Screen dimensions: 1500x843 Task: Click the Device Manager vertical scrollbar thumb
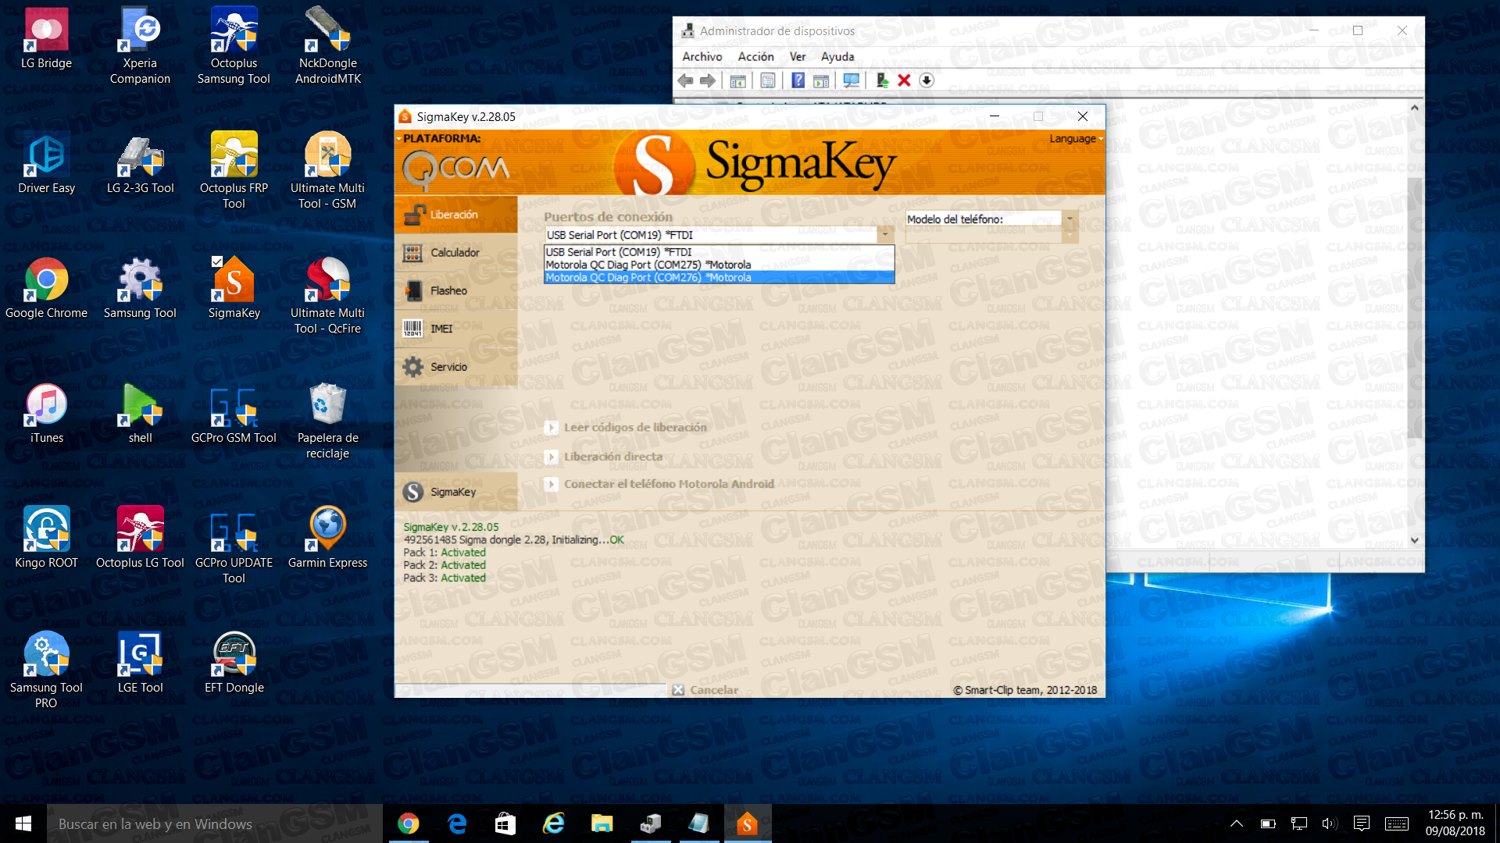pos(1415,308)
